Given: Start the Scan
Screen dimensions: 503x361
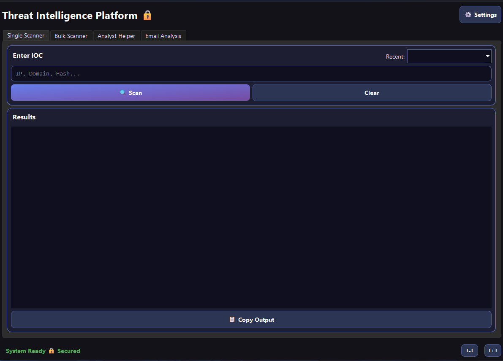Looking at the screenshot, I should (131, 93).
